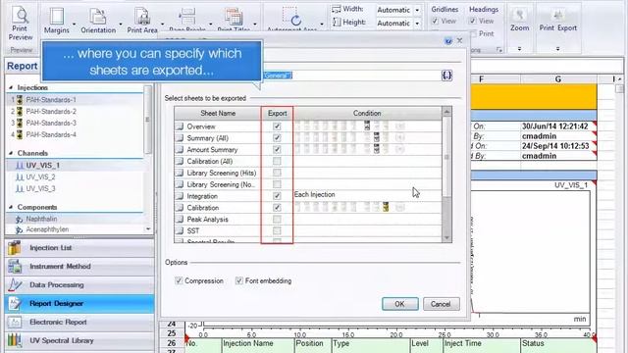This screenshot has width=628, height=353.
Task: Click the UV_VIS_2 channel icon
Action: coord(20,176)
